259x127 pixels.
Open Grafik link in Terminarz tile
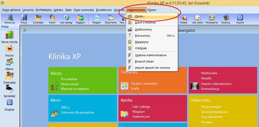pos(135,88)
